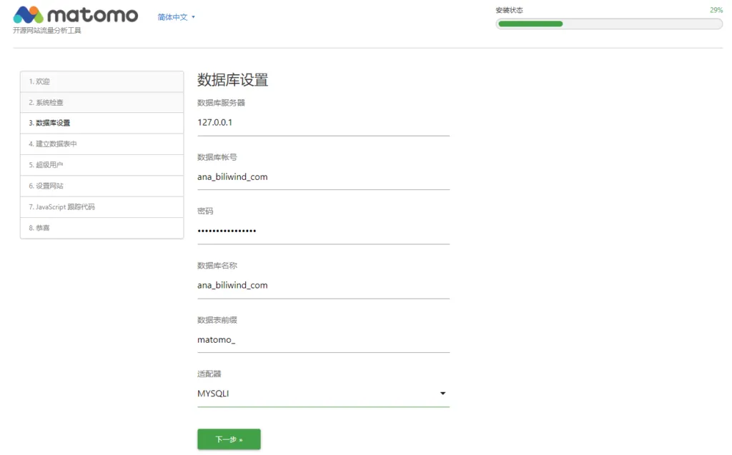Click the caret arrow in 适配器 field
This screenshot has width=732, height=455.
[442, 394]
